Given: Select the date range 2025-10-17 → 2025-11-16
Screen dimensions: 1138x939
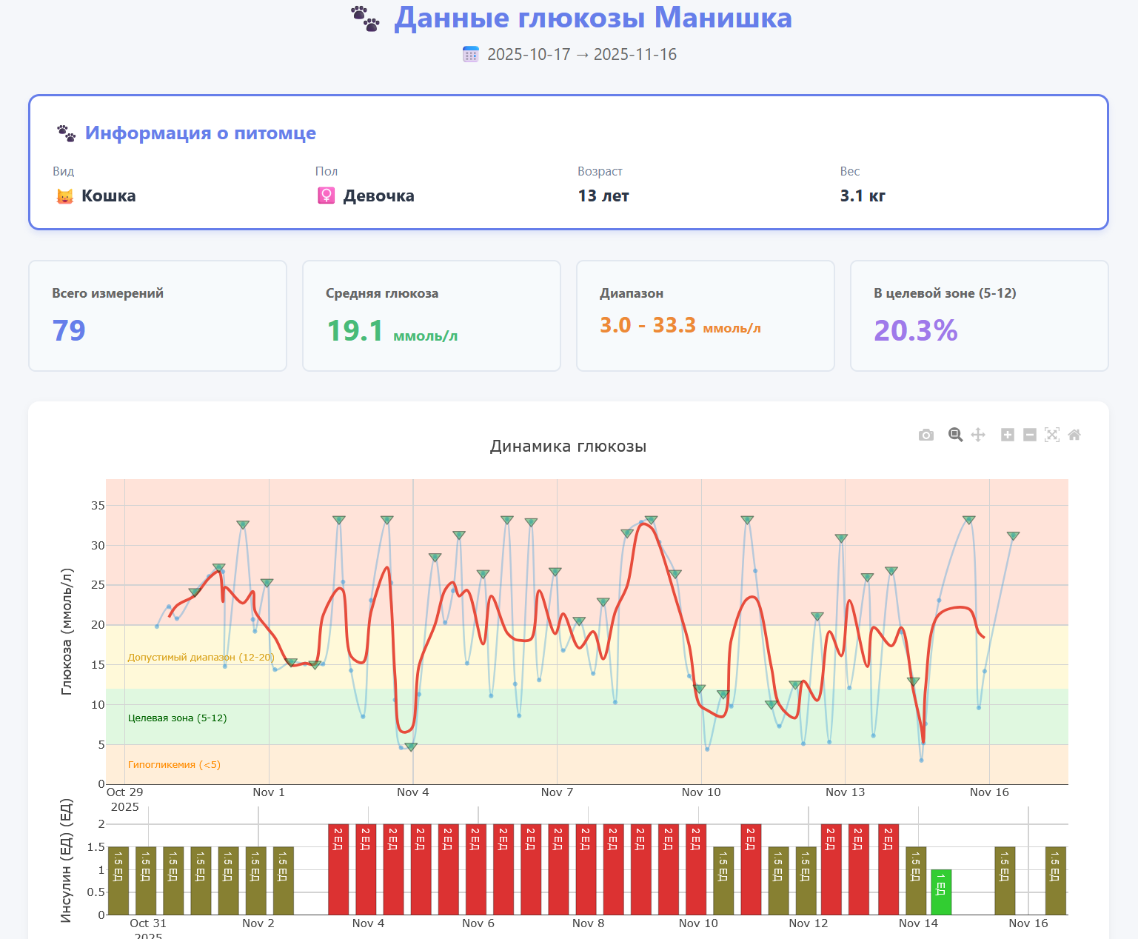Looking at the screenshot, I should click(582, 54).
